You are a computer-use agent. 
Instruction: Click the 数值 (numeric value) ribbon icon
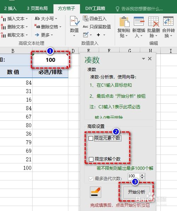pyautogui.click(x=75, y=21)
